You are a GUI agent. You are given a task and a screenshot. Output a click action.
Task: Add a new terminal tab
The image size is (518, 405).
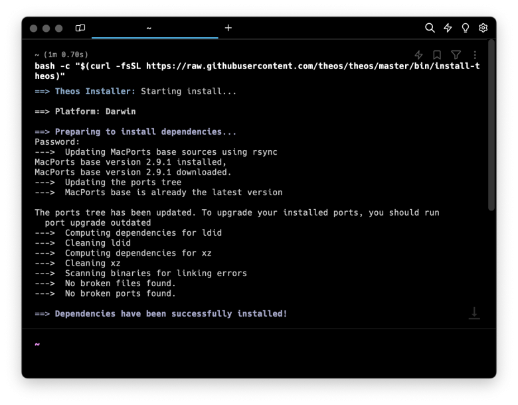click(x=228, y=28)
